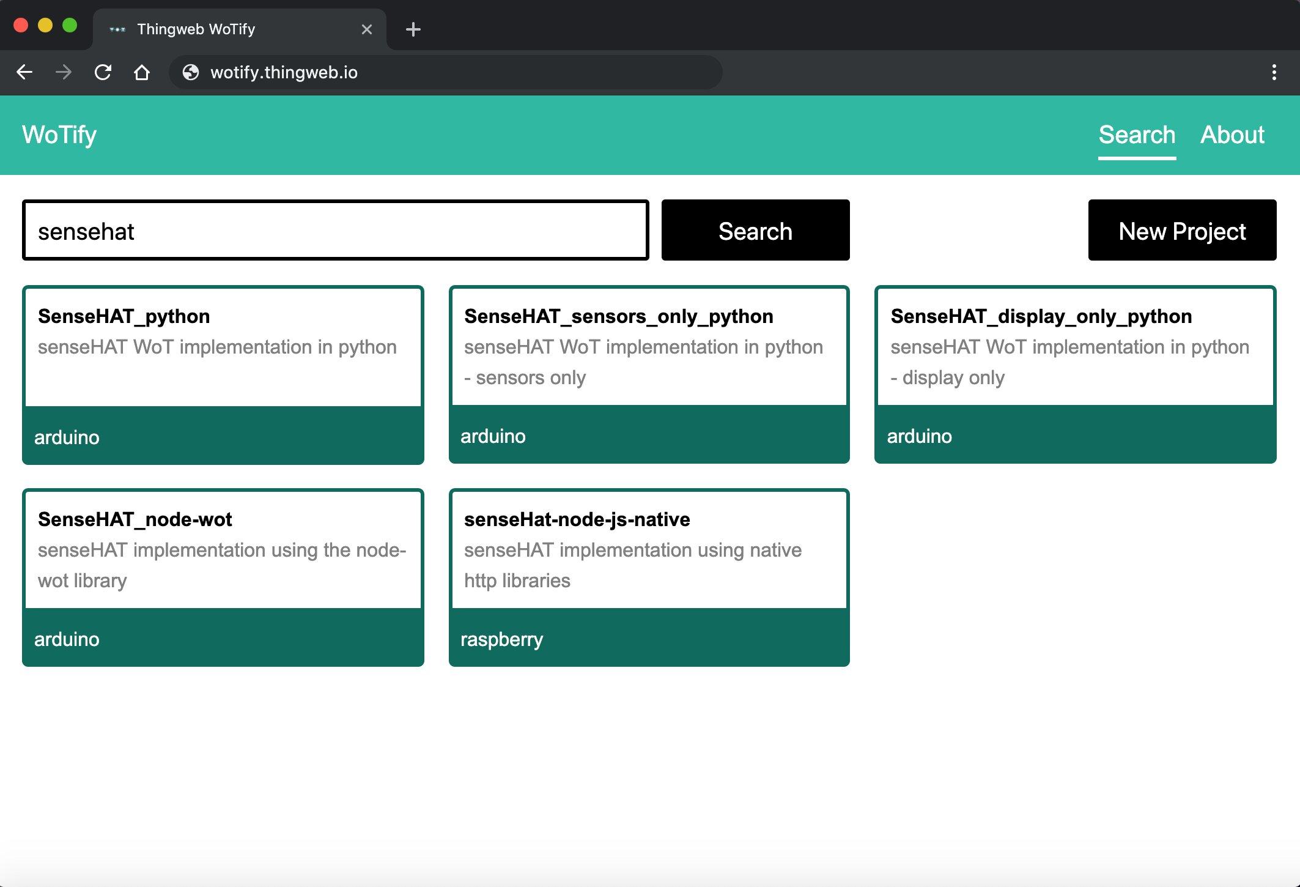Reload the current page

coord(103,72)
